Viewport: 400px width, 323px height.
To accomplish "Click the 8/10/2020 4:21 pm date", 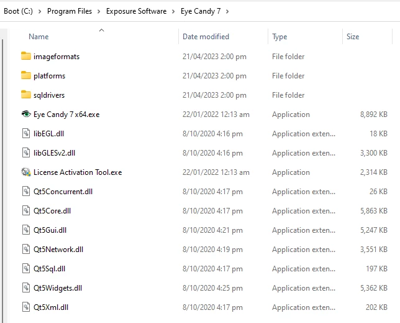I will click(212, 230).
